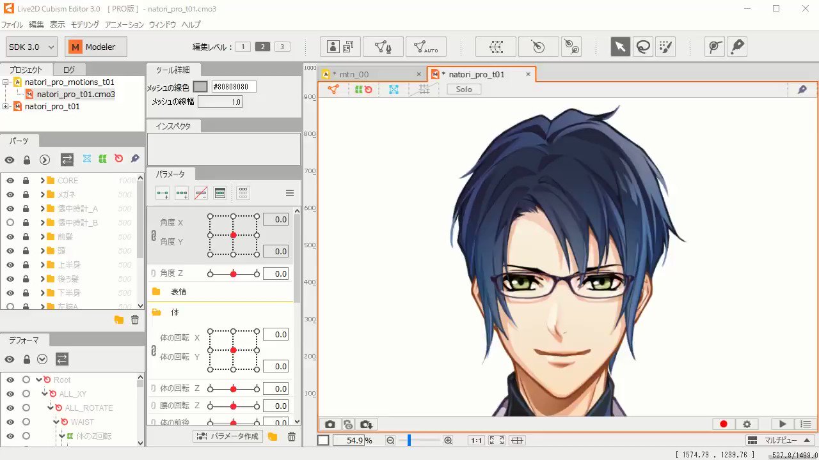This screenshot has height=460, width=819.
Task: Click the 1:1 zoom reset button
Action: (477, 441)
